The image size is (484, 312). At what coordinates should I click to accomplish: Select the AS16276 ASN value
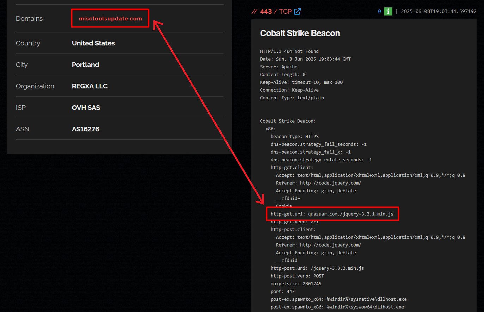click(x=86, y=129)
